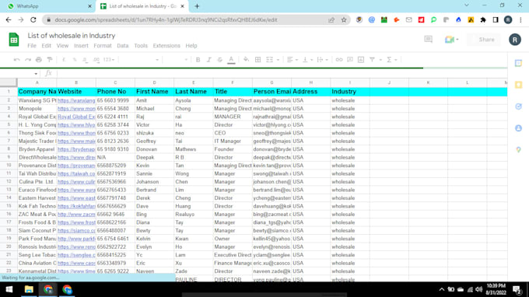Open the Bryden Apparel website link
Screen dimensions: 529x297
pos(76,149)
